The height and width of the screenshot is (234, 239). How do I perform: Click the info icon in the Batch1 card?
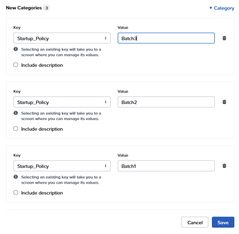[x=16, y=177]
